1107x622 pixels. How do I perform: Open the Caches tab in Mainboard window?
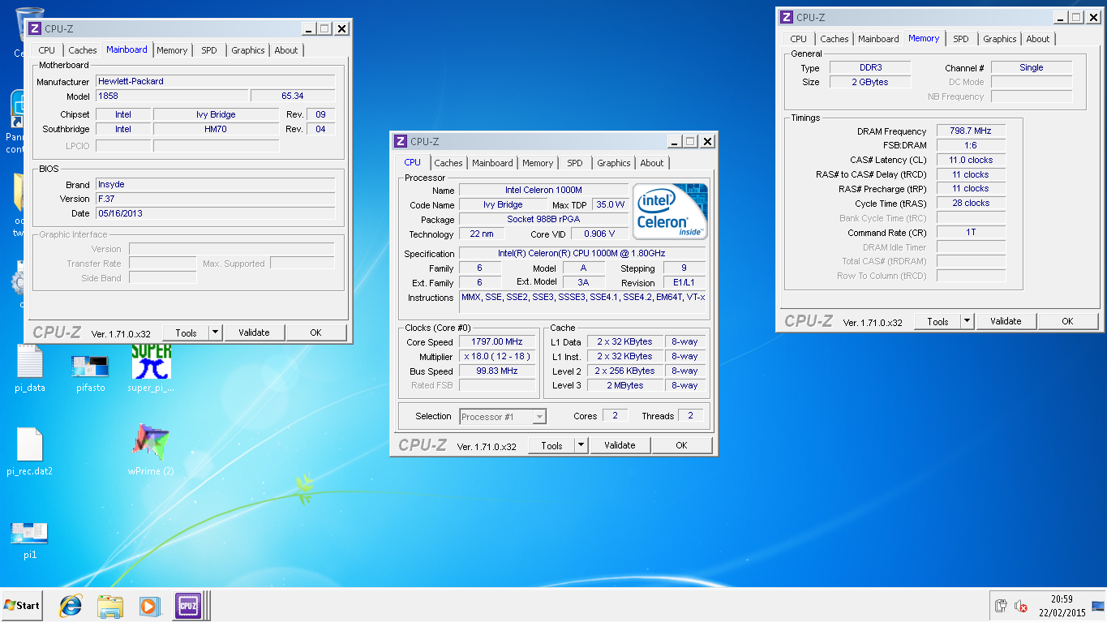coord(83,50)
